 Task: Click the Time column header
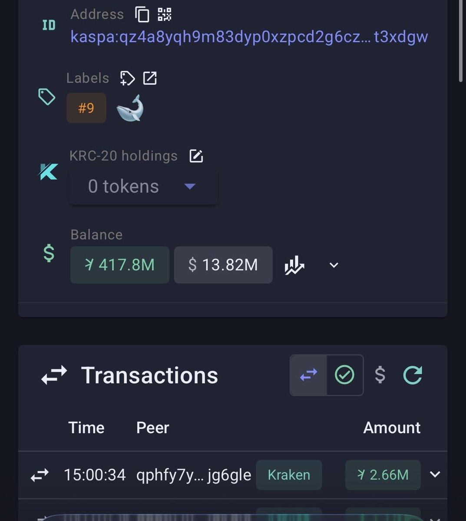pos(86,428)
